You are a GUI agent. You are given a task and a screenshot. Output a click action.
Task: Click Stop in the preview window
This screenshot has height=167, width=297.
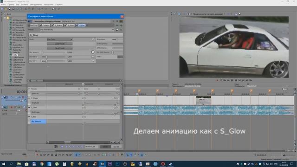[x=236, y=80]
